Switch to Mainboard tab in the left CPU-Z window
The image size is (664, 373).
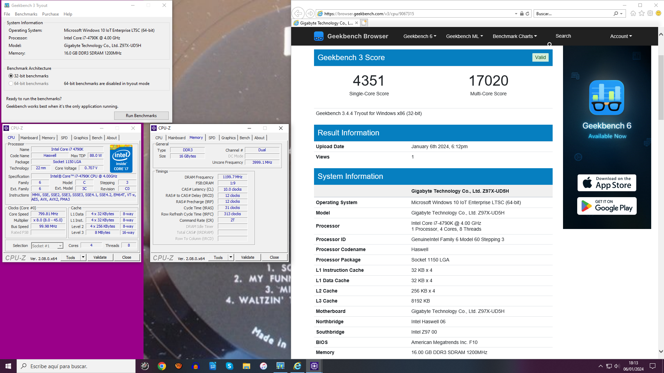click(x=29, y=138)
